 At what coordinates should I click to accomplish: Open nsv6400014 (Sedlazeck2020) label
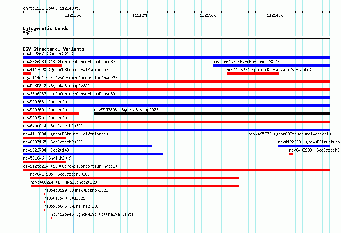pyautogui.click(x=53, y=126)
